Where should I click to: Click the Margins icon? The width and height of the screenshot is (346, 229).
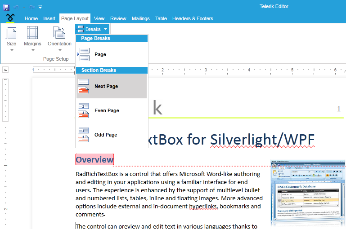click(32, 33)
